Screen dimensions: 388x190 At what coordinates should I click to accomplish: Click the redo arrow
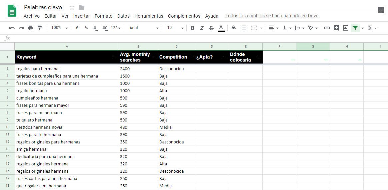point(21,28)
